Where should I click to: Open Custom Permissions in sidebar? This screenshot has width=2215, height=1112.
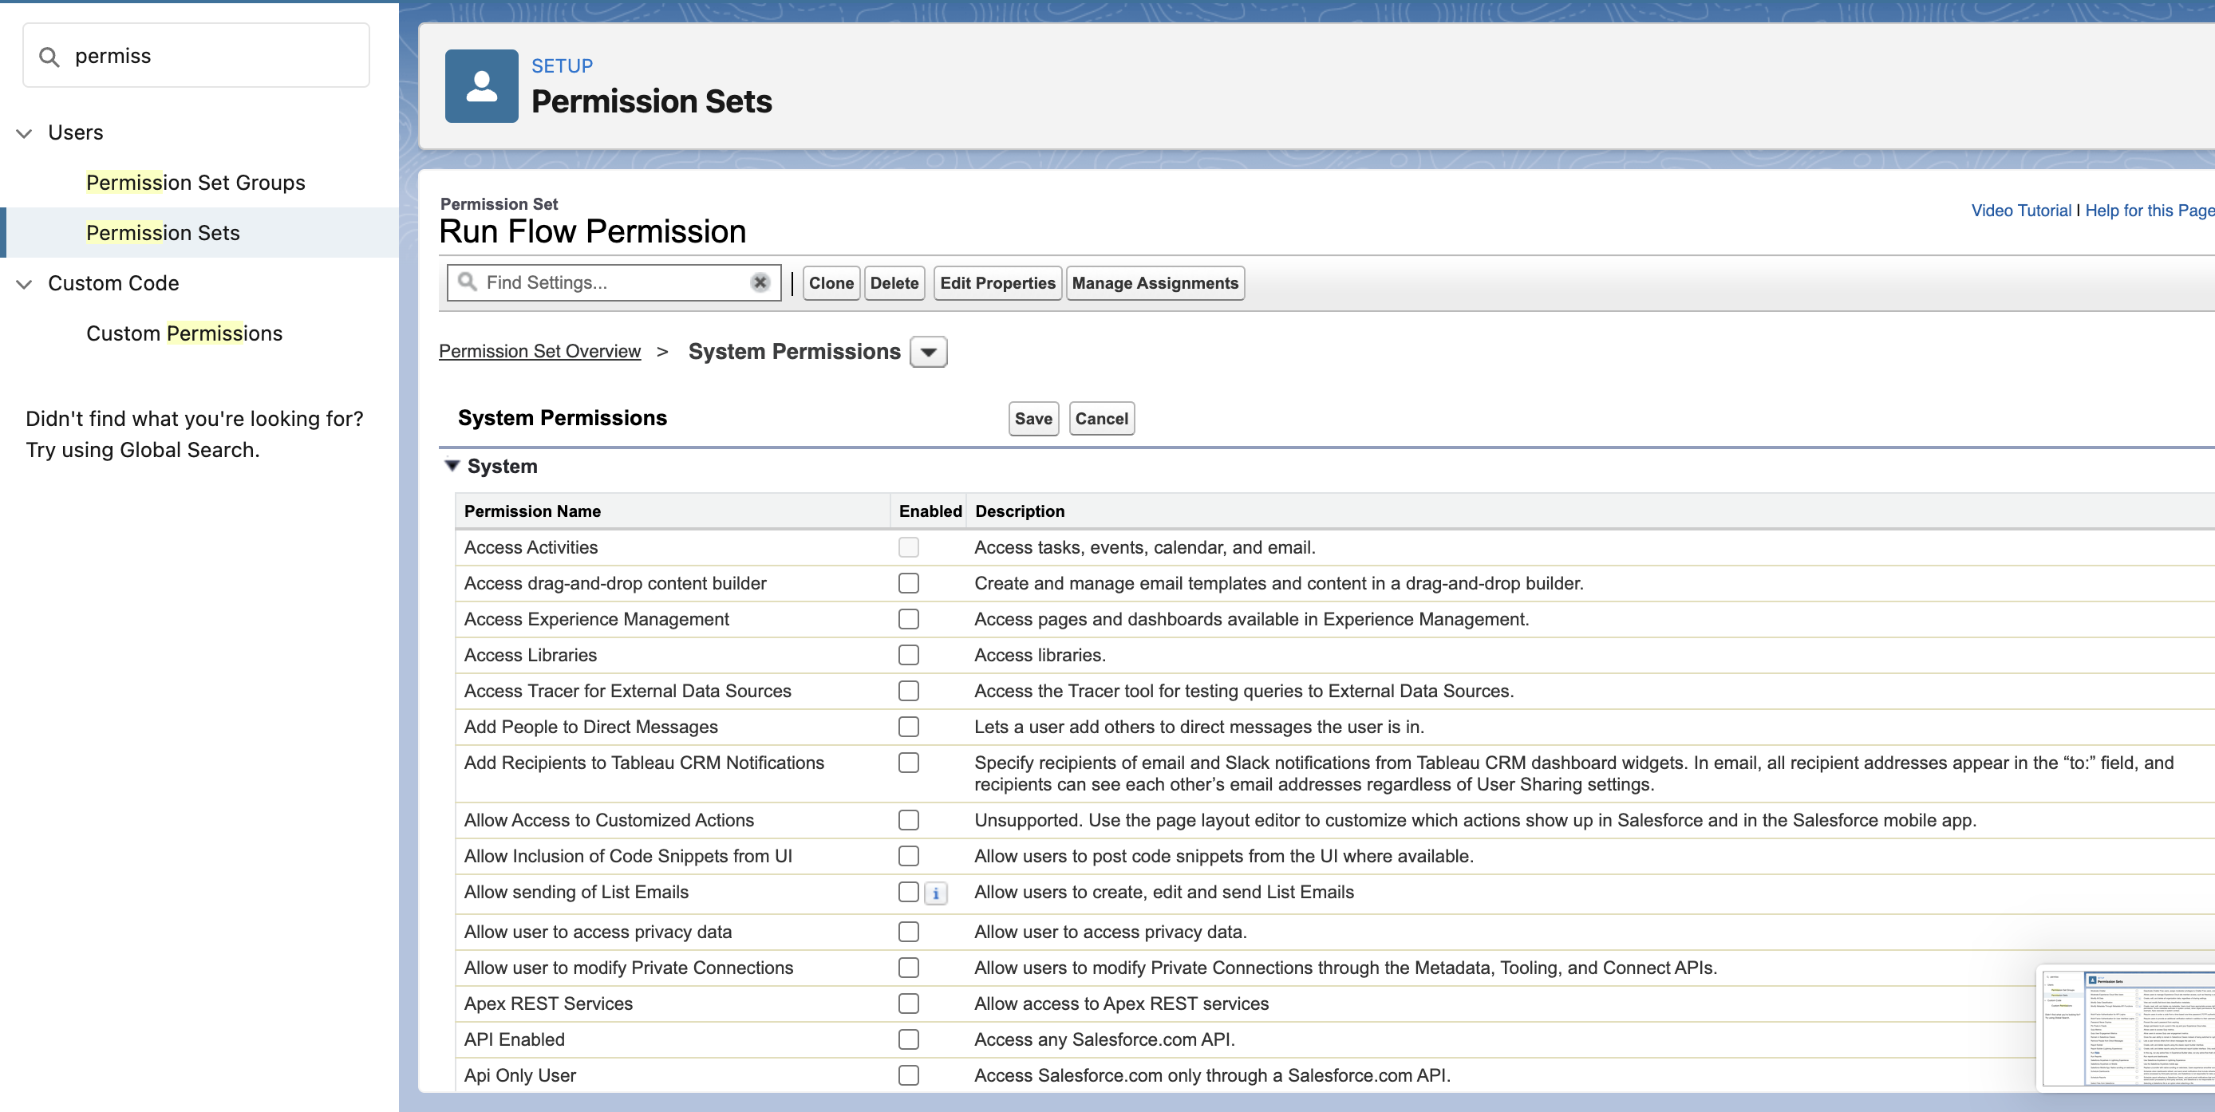[184, 333]
